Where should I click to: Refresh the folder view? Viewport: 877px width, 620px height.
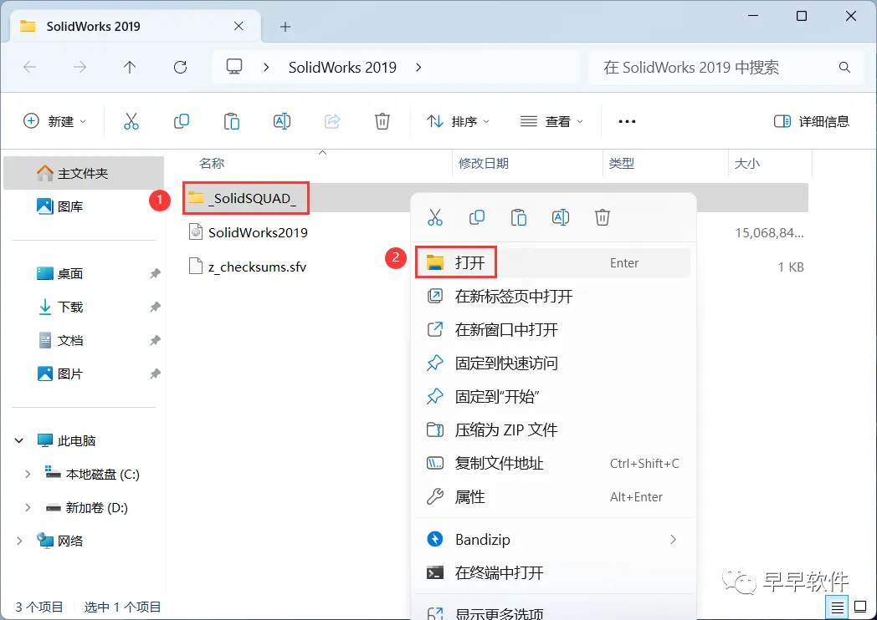click(x=180, y=68)
